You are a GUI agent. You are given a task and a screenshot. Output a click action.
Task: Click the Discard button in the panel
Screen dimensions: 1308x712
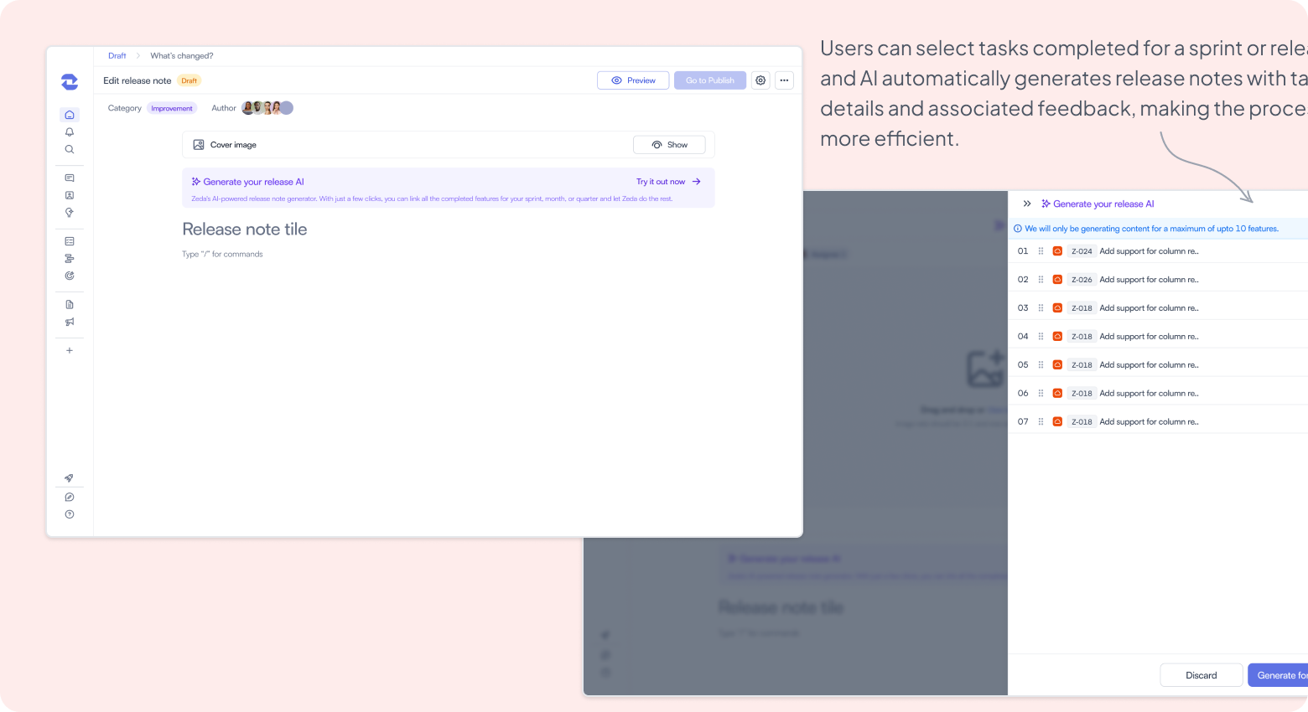[1202, 675]
